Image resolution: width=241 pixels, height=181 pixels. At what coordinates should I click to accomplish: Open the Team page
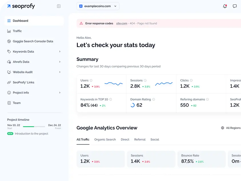[x=34, y=103]
